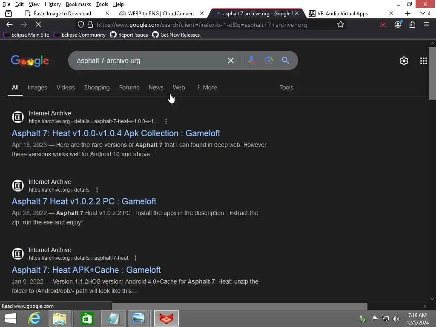Click Internet Archive favicon of v1.0.2.2 PC result
The width and height of the screenshot is (436, 327).
[x=18, y=186]
